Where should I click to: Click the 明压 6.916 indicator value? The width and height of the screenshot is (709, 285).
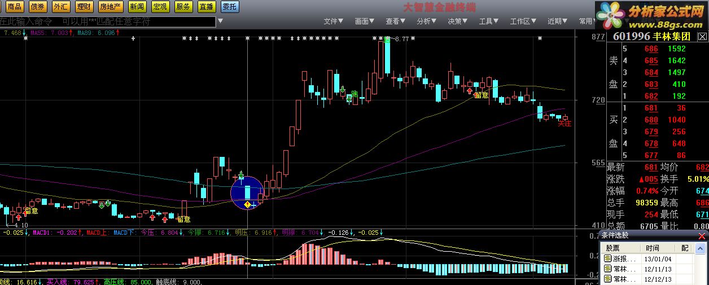pos(256,232)
